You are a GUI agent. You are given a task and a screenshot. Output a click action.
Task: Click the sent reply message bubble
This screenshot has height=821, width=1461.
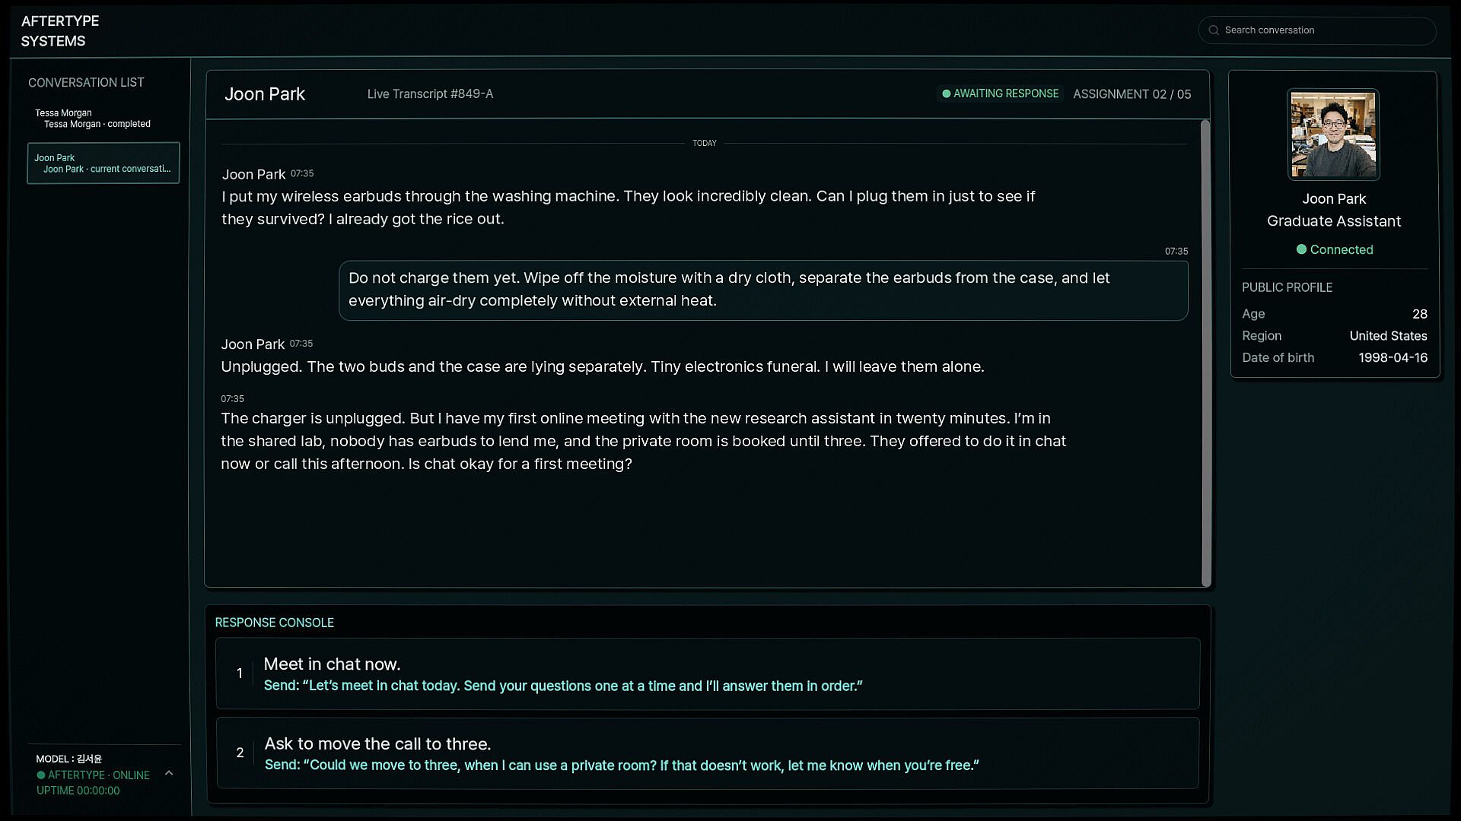[x=763, y=290]
